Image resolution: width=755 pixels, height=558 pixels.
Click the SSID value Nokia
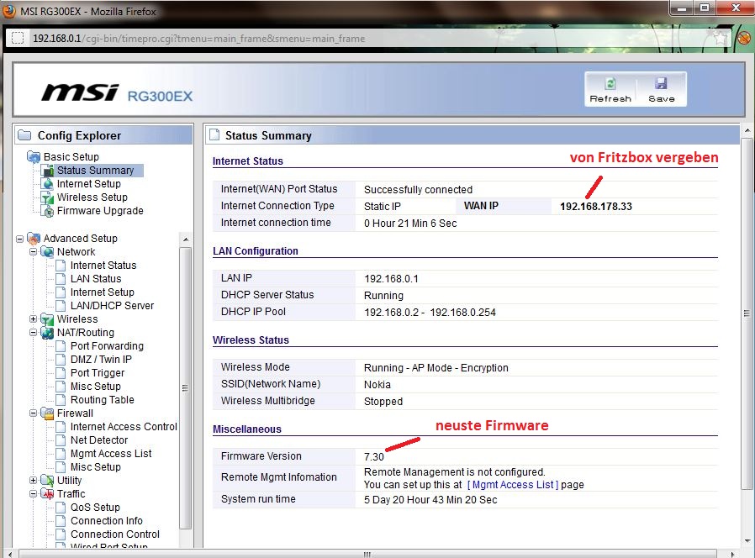tap(377, 385)
